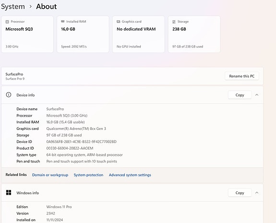Click the Windows logo icon beside Windows info
Screen dimensions: 276x223
pyautogui.click(x=9, y=193)
